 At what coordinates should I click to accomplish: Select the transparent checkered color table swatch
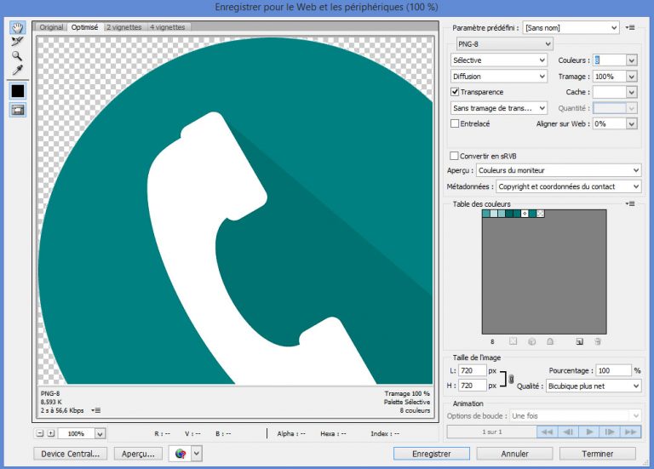tap(540, 214)
